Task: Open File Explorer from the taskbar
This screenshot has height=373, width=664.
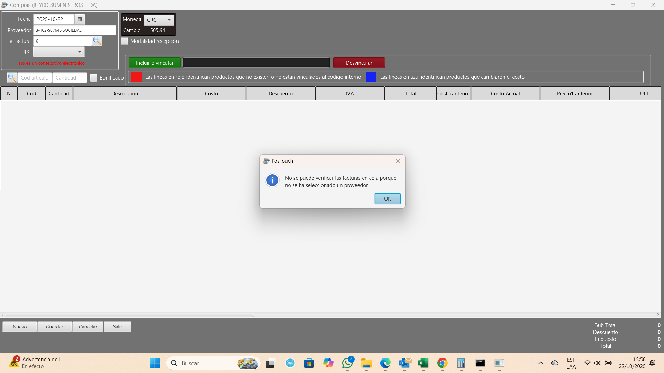Action: click(x=366, y=363)
